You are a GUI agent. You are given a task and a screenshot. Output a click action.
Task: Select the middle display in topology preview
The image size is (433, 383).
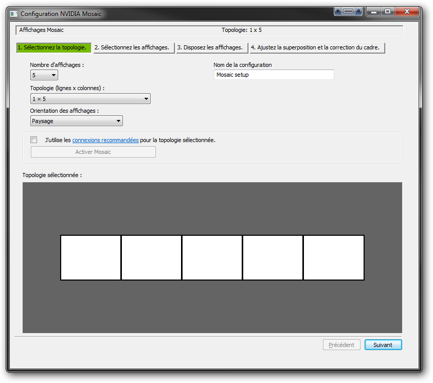click(x=212, y=258)
